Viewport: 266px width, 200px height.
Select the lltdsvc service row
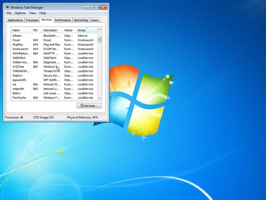click(x=54, y=93)
